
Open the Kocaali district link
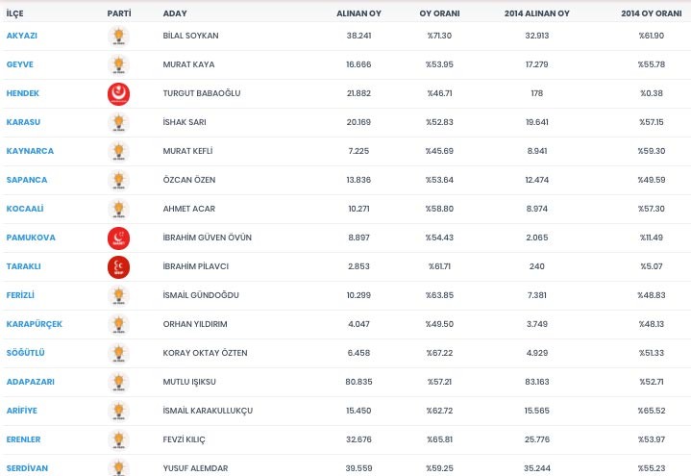point(26,209)
